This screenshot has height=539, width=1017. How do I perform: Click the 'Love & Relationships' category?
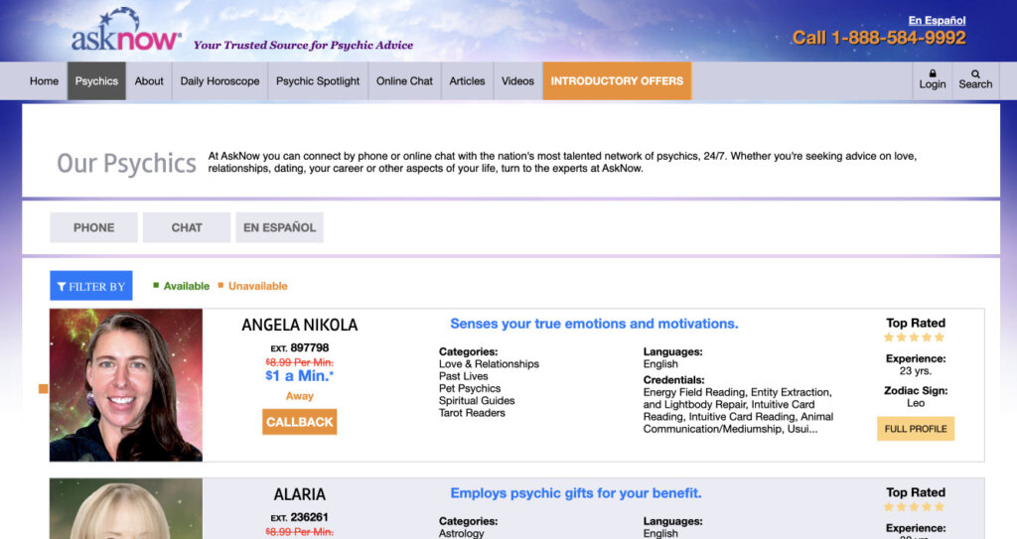point(489,364)
